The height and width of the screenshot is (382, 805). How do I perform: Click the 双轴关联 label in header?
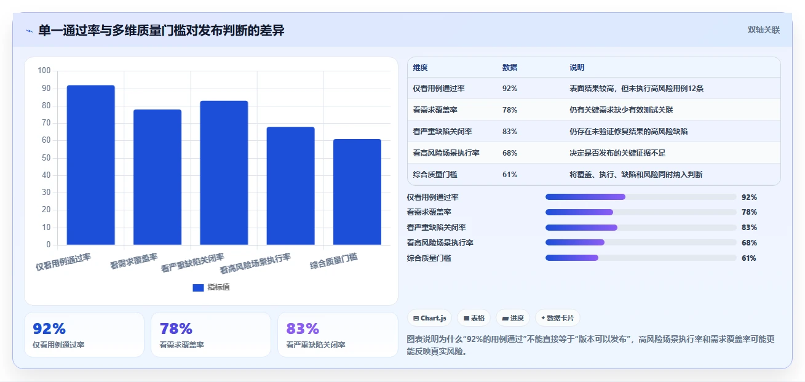tap(764, 30)
